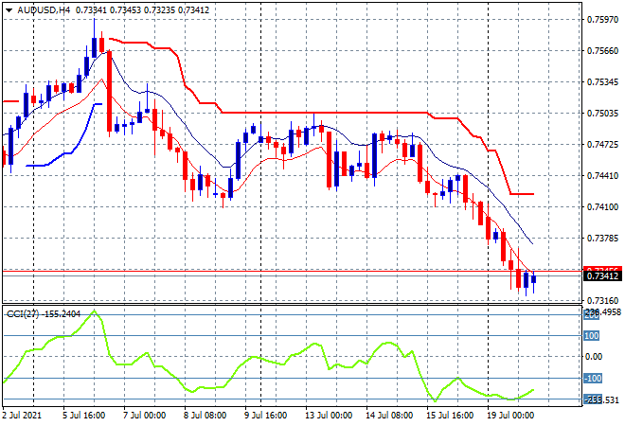Screen dimensions: 625x426
Task: Click the CCI(27) indicator label
Action: (22, 314)
